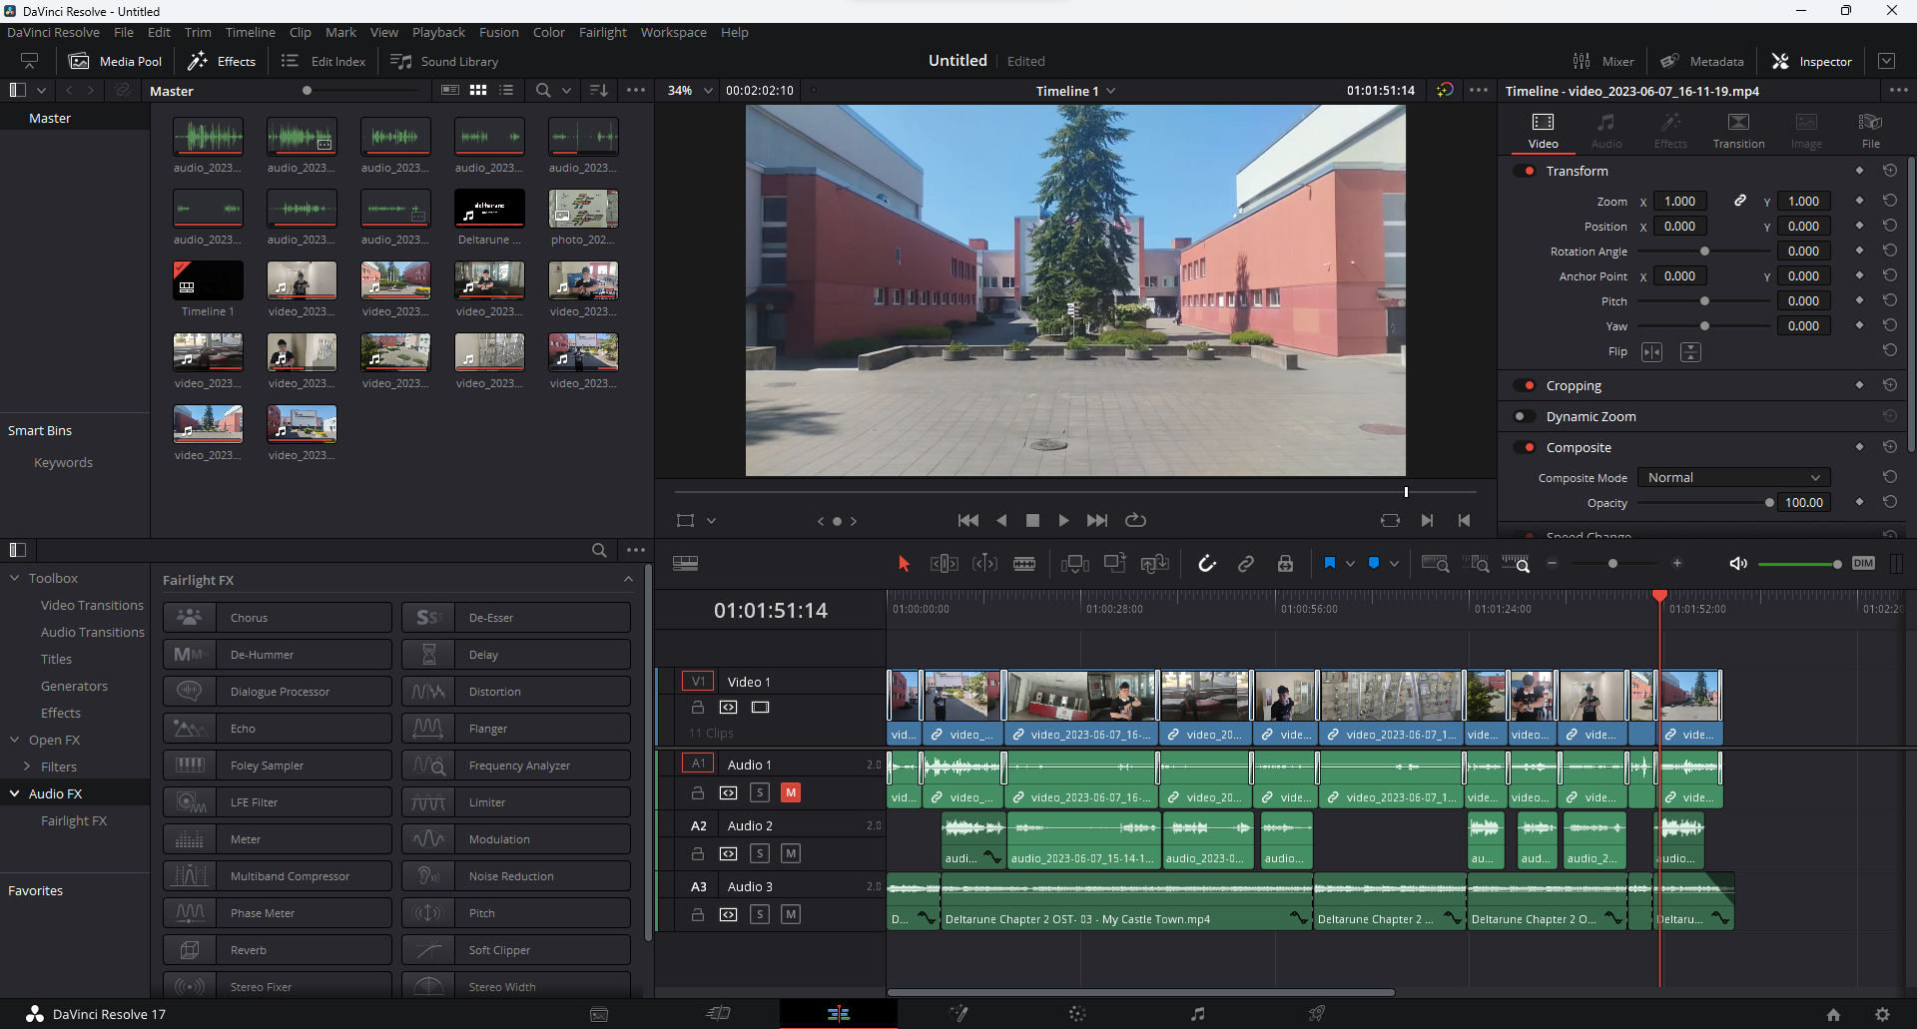Mute the timeline audio speaker icon
This screenshot has width=1917, height=1029.
(1738, 564)
